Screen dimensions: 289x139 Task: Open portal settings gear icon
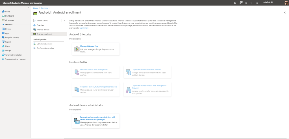[x=246, y=3]
